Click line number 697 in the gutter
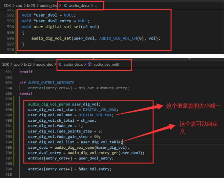The height and width of the screenshot is (178, 224). pos(8,104)
